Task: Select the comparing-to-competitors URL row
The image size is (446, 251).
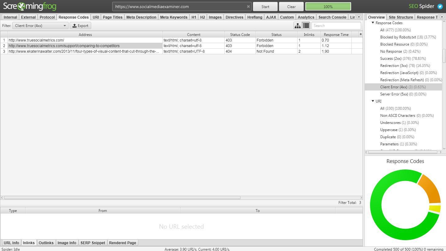Action: [182, 46]
